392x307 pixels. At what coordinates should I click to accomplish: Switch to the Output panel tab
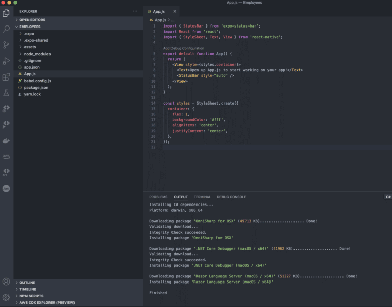tap(181, 197)
